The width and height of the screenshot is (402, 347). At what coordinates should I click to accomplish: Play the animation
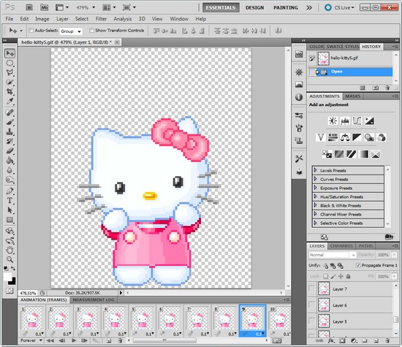74,340
